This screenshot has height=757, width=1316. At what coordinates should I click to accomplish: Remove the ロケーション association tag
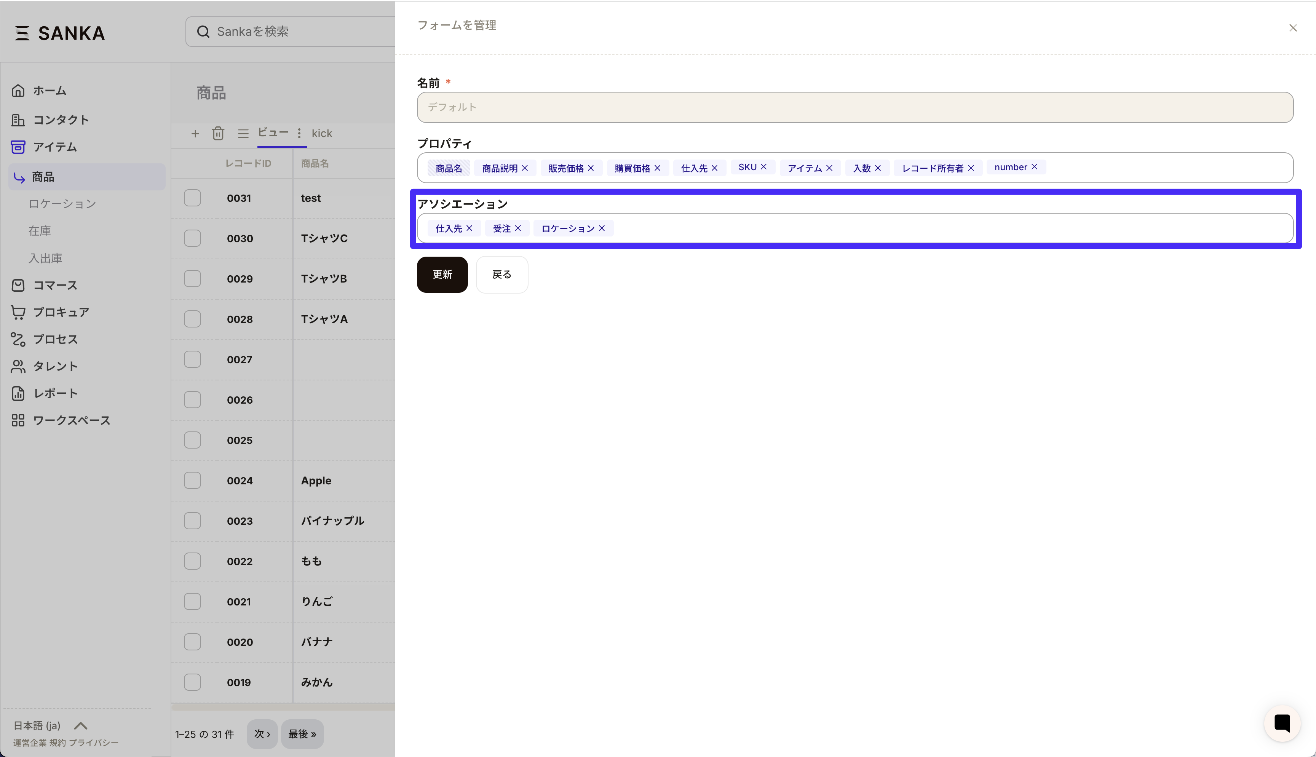[602, 228]
